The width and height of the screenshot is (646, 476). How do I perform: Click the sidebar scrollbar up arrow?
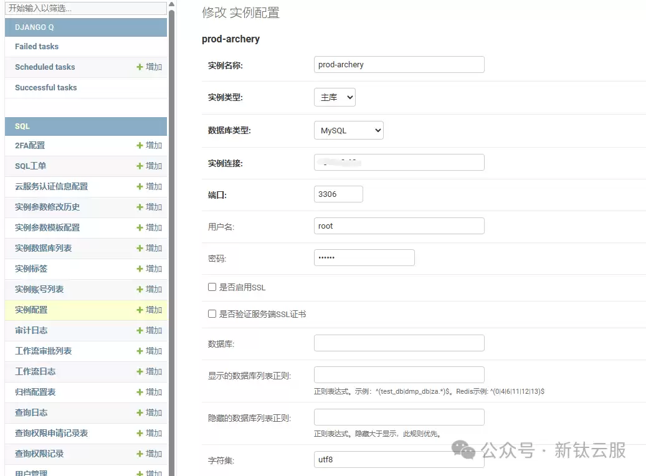point(172,4)
